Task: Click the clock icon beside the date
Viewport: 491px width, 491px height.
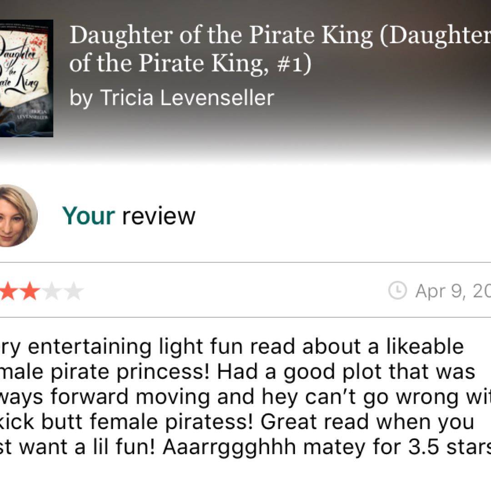Action: (397, 291)
